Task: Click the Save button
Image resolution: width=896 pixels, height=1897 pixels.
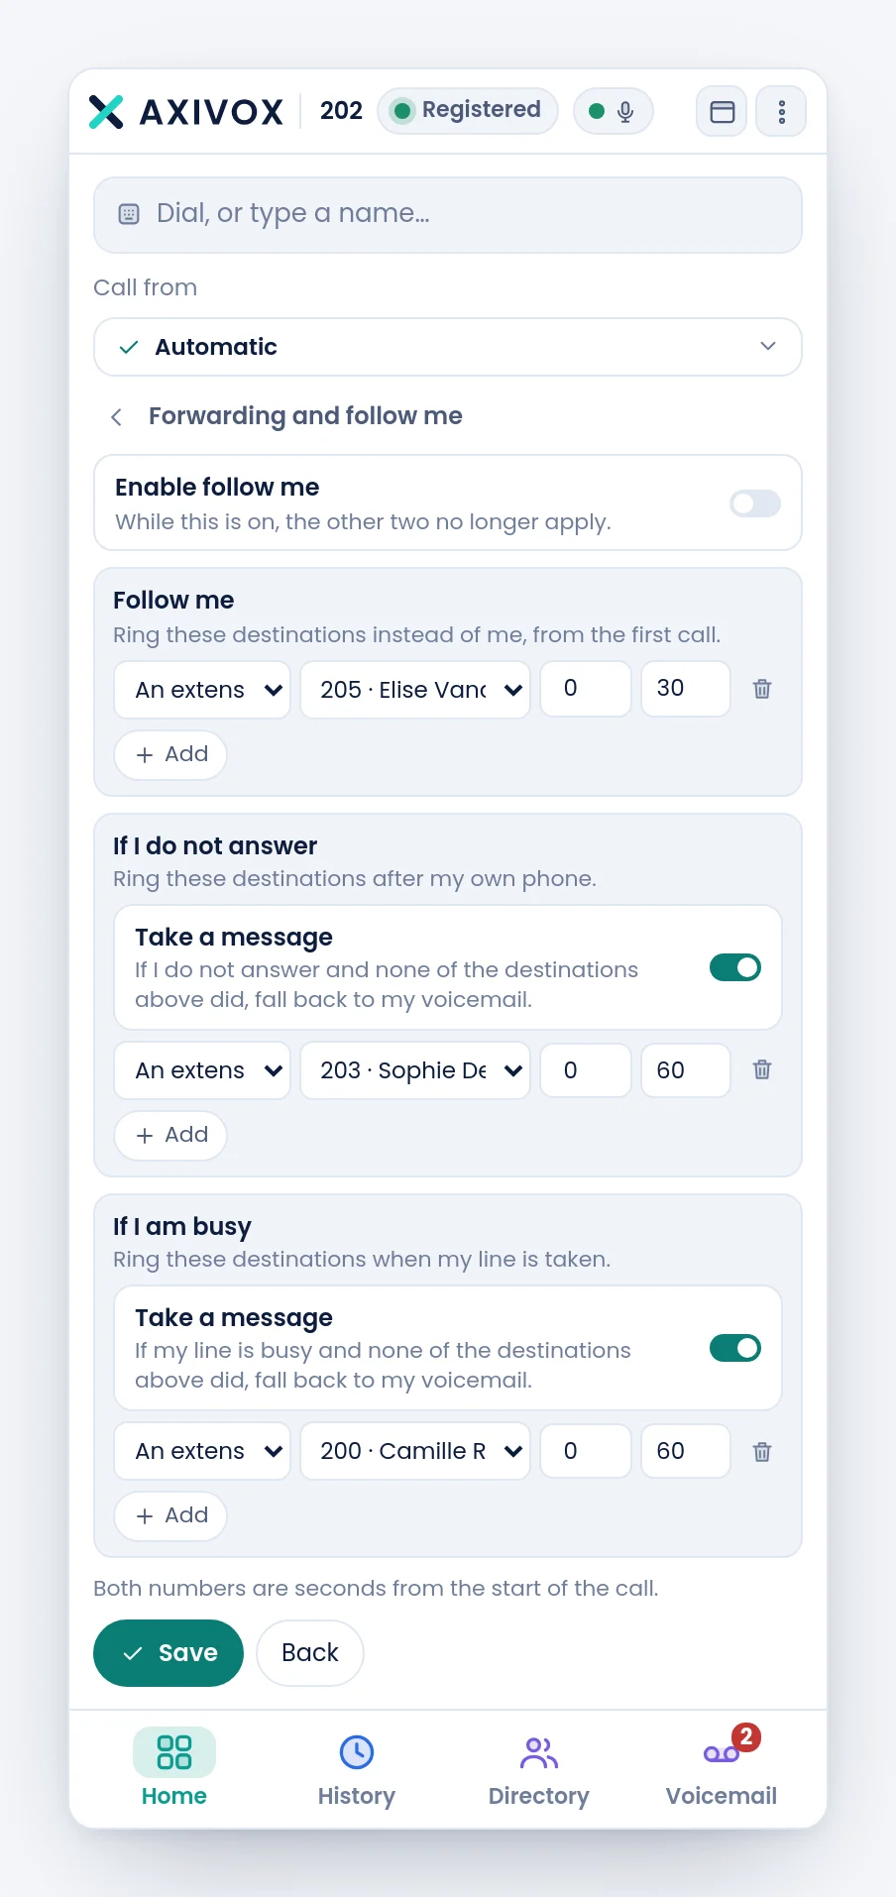Action: pos(168,1653)
